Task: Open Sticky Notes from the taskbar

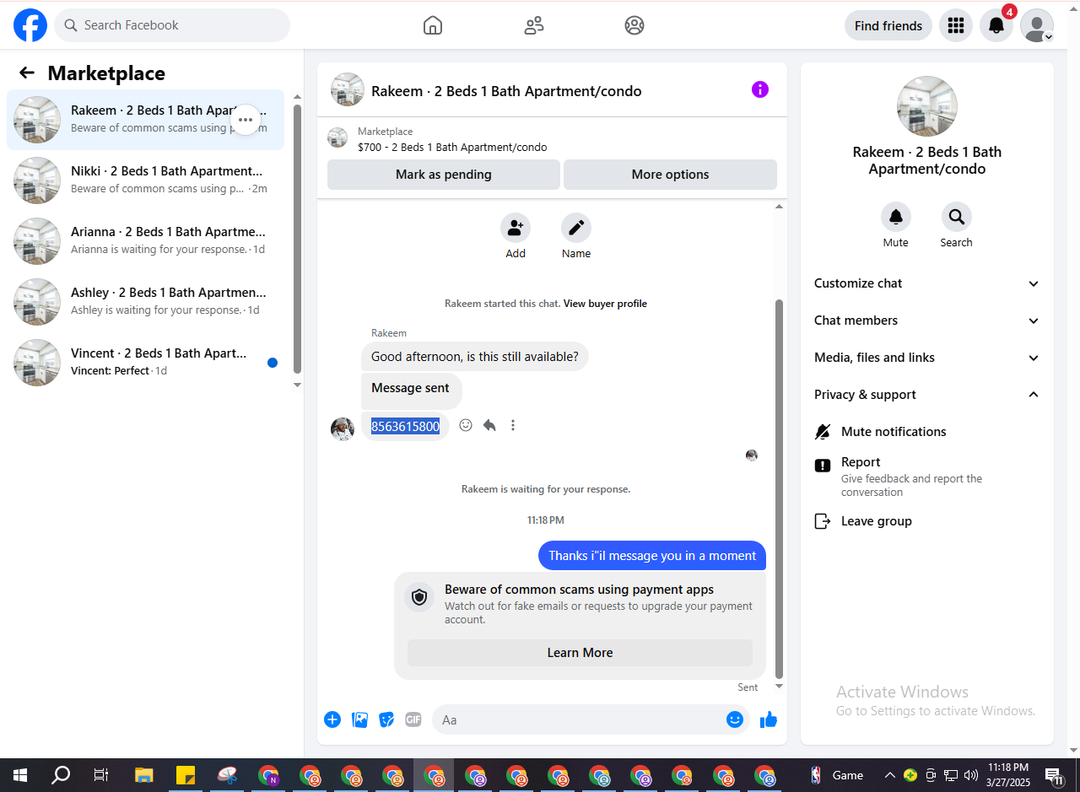Action: coord(186,775)
